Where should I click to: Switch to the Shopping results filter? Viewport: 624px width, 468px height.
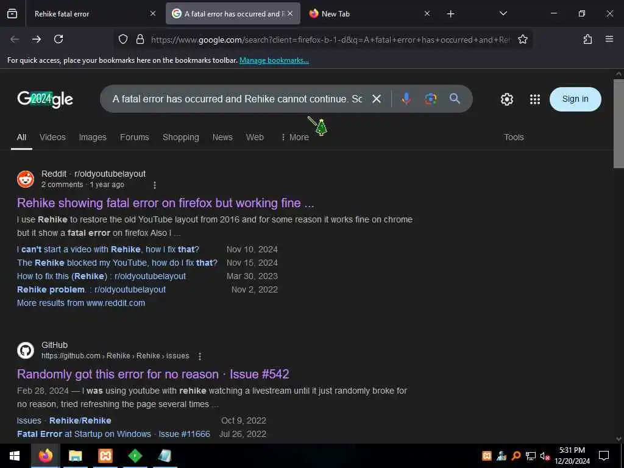point(180,137)
